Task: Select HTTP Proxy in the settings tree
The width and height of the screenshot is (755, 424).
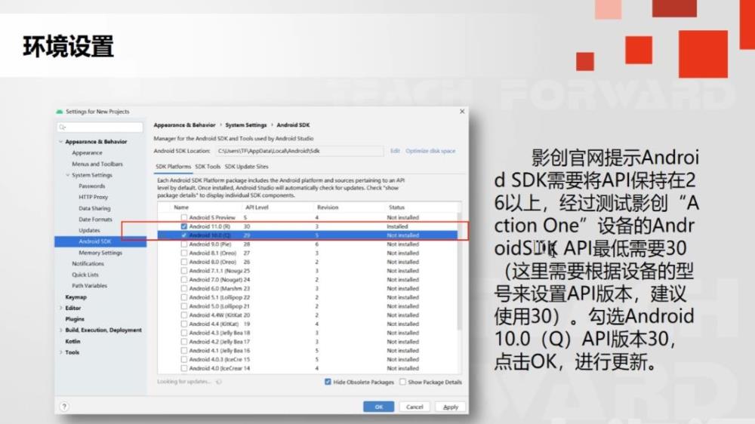Action: (x=94, y=197)
